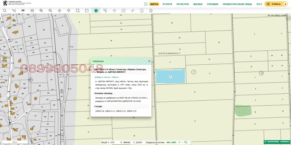Activate the pan move arrows tool

point(59,11)
